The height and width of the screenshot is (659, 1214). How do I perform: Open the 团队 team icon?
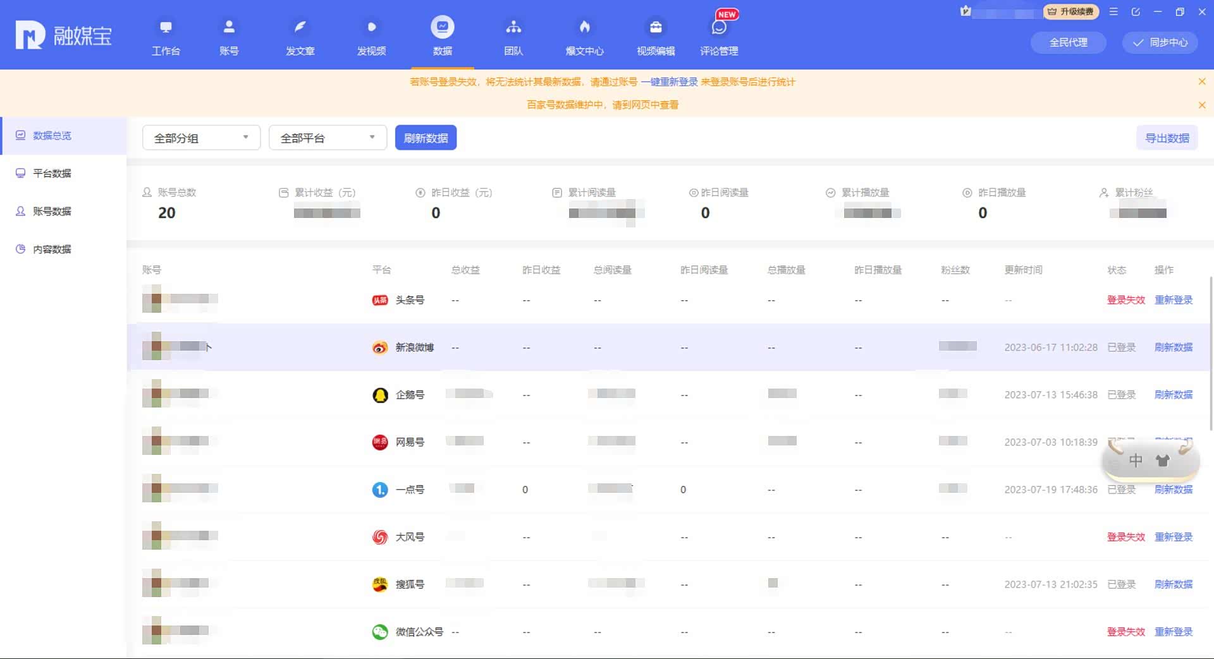coord(513,36)
